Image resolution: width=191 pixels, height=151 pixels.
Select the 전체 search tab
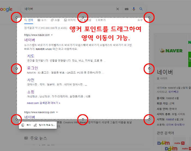[x=29, y=20]
